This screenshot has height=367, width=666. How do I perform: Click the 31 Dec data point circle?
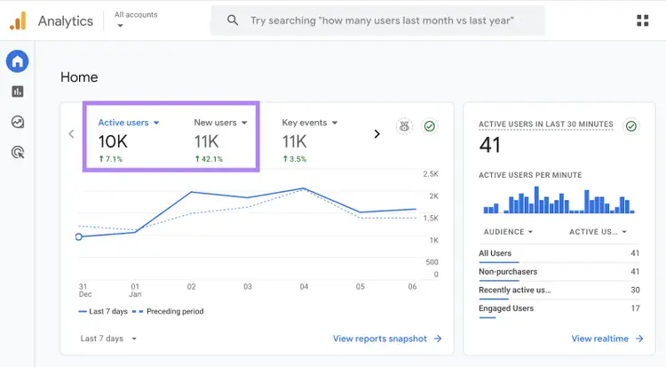[x=78, y=237]
